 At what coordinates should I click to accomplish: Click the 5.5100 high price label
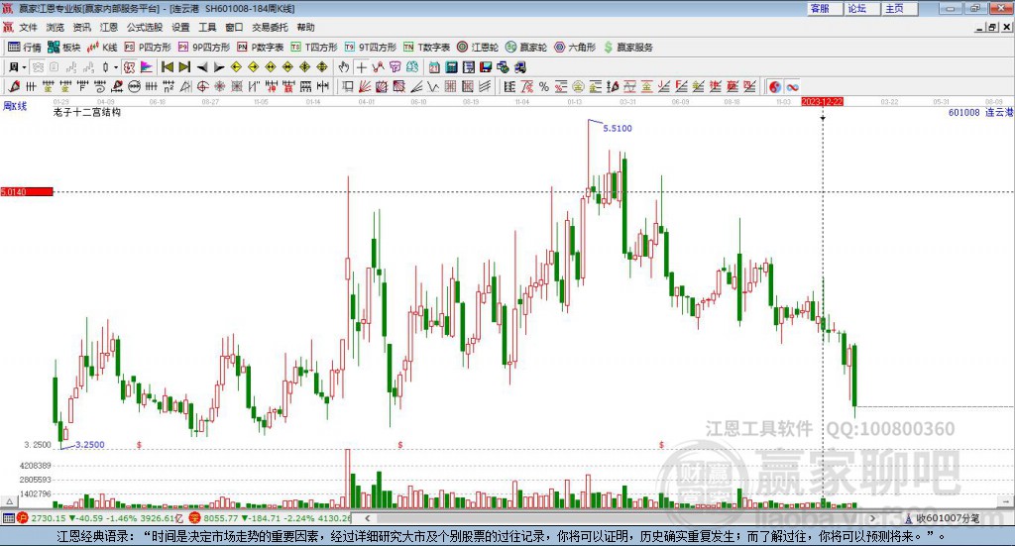pyautogui.click(x=618, y=128)
